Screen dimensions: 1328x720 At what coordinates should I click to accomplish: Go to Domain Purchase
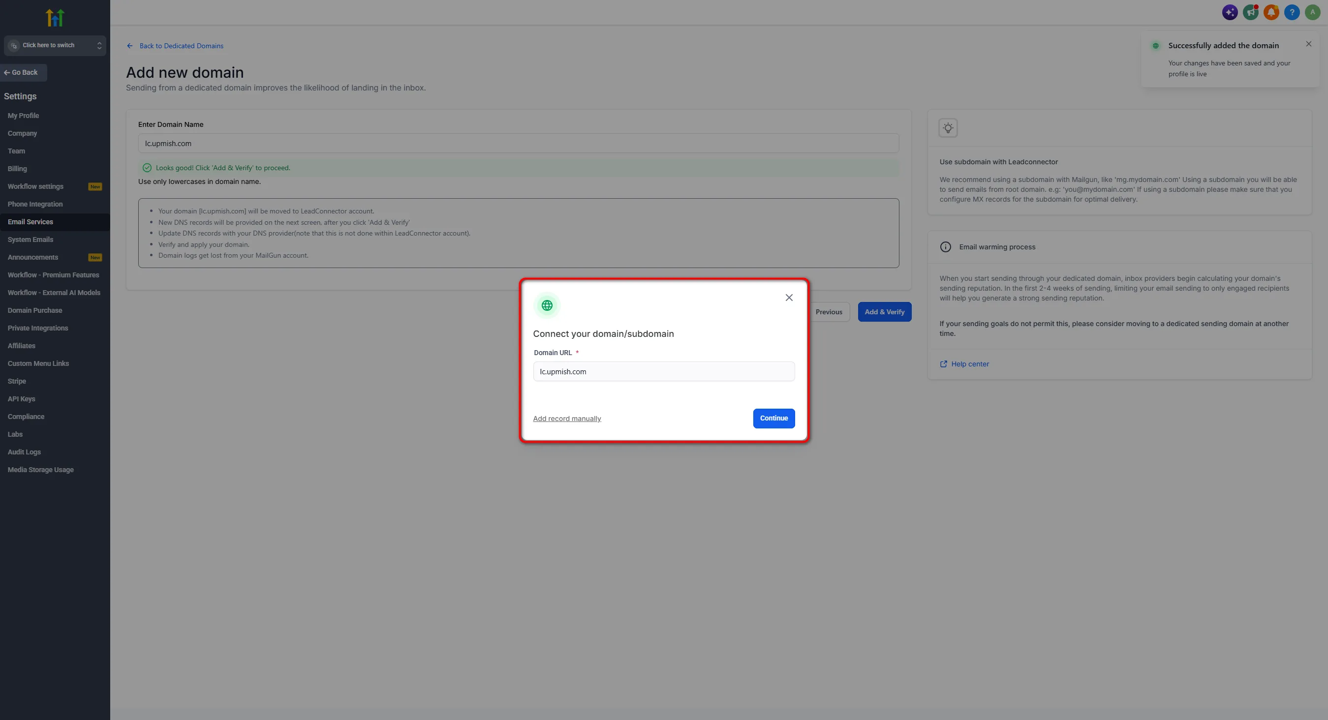point(34,310)
